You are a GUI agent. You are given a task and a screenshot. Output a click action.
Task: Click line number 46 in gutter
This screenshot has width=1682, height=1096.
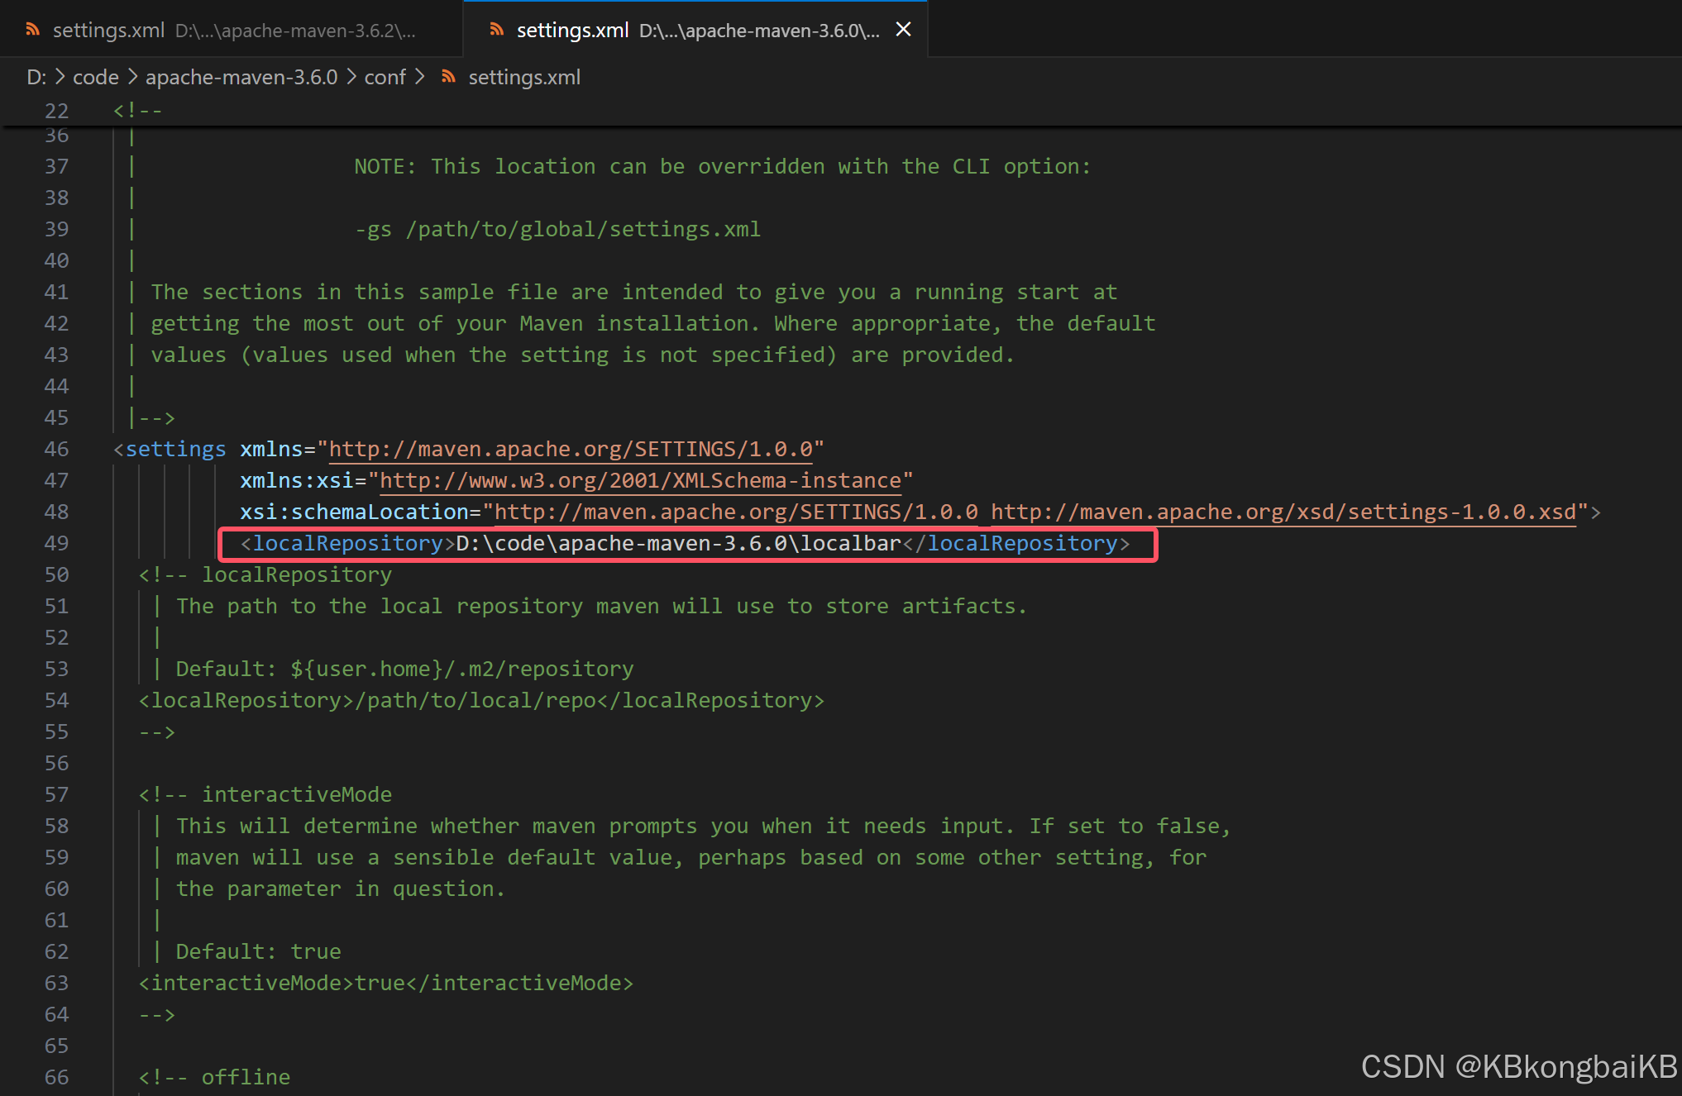56,449
